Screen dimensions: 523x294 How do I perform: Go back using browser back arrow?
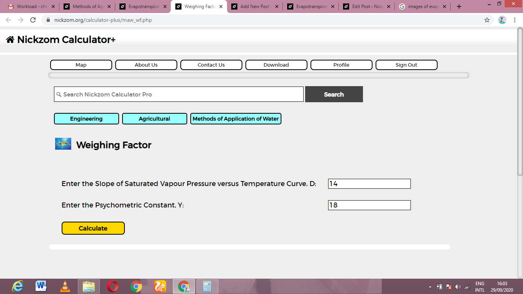[x=8, y=20]
